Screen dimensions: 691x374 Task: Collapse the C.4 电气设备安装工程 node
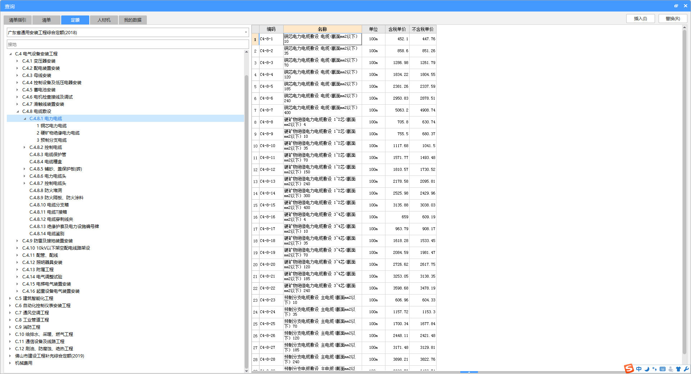click(x=10, y=54)
